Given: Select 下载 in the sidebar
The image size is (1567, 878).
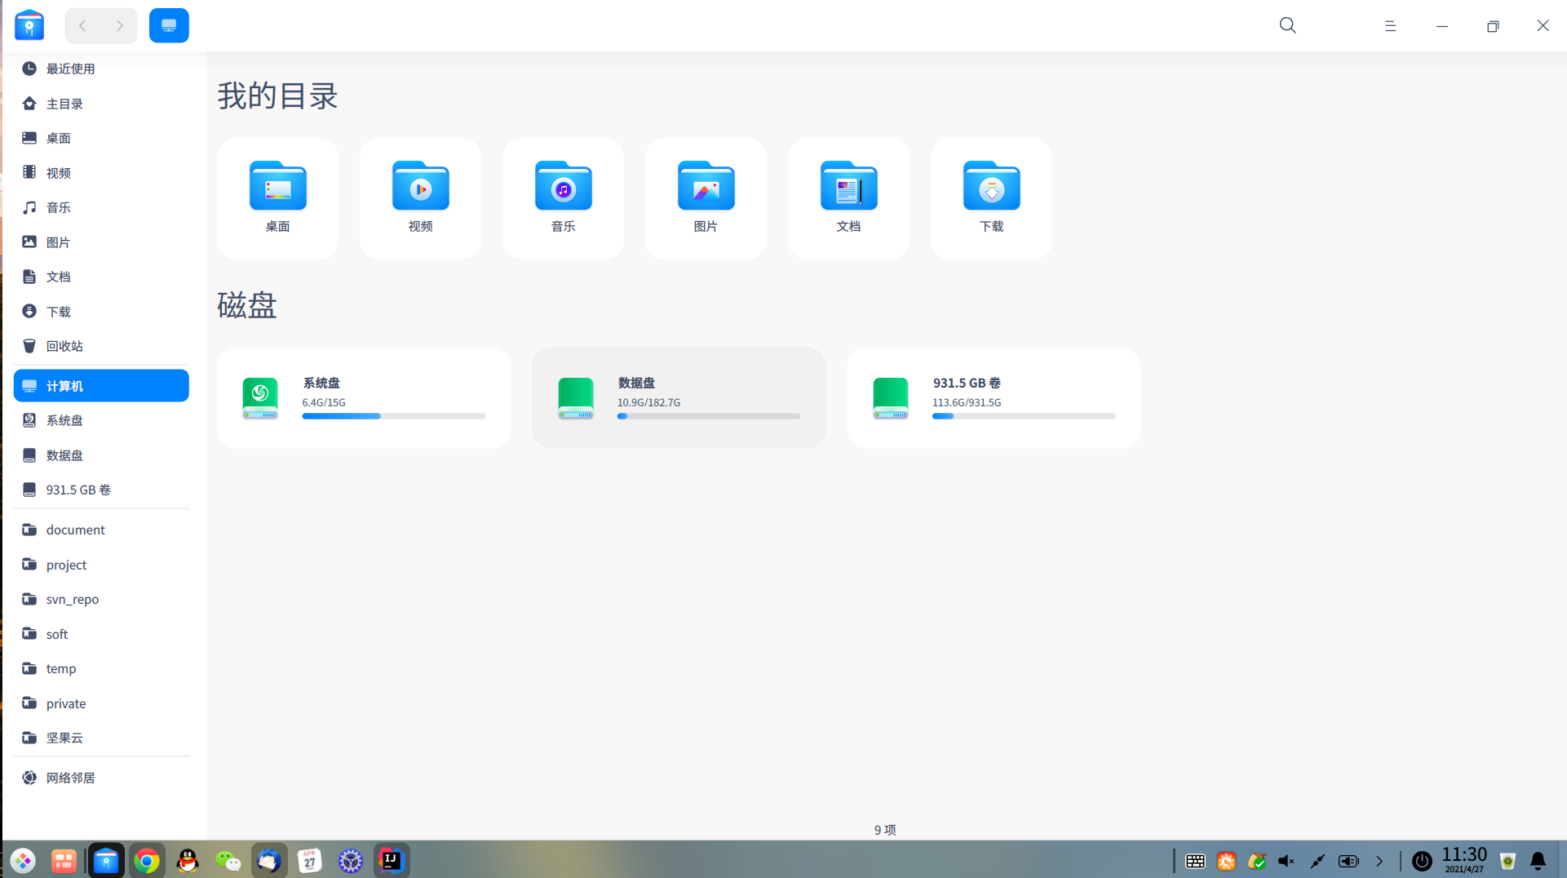Looking at the screenshot, I should (101, 312).
